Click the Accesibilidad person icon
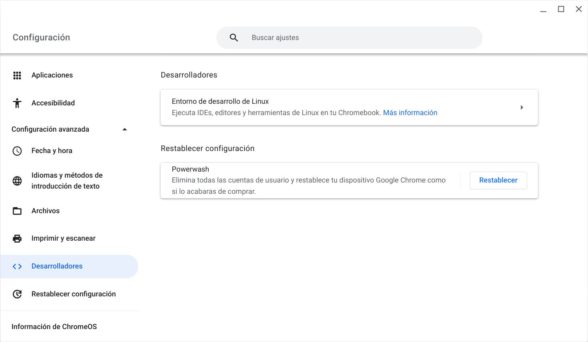This screenshot has width=588, height=342. (17, 103)
